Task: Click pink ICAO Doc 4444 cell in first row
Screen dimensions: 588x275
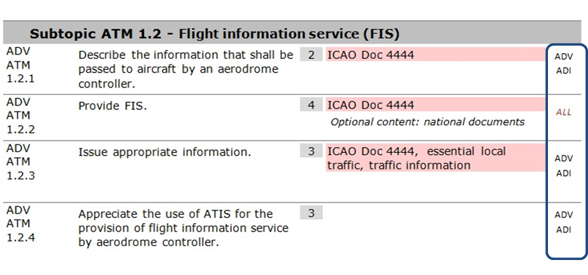Action: coord(435,55)
